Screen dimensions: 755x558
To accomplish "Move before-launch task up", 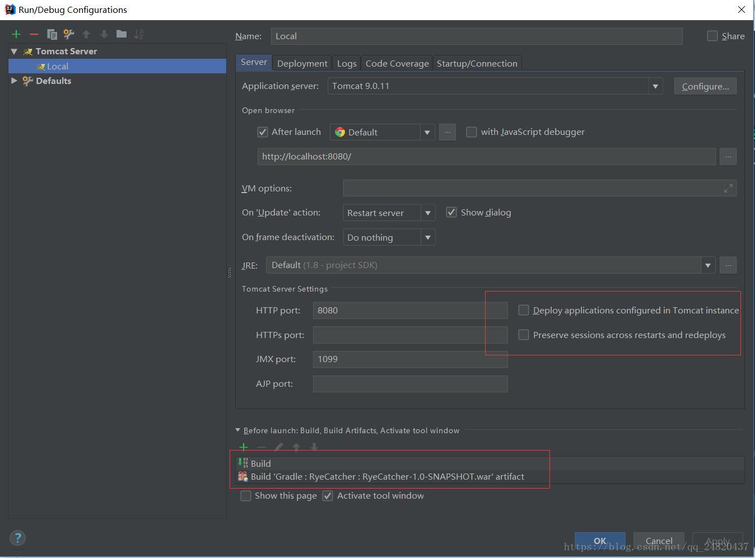I will pyautogui.click(x=296, y=447).
